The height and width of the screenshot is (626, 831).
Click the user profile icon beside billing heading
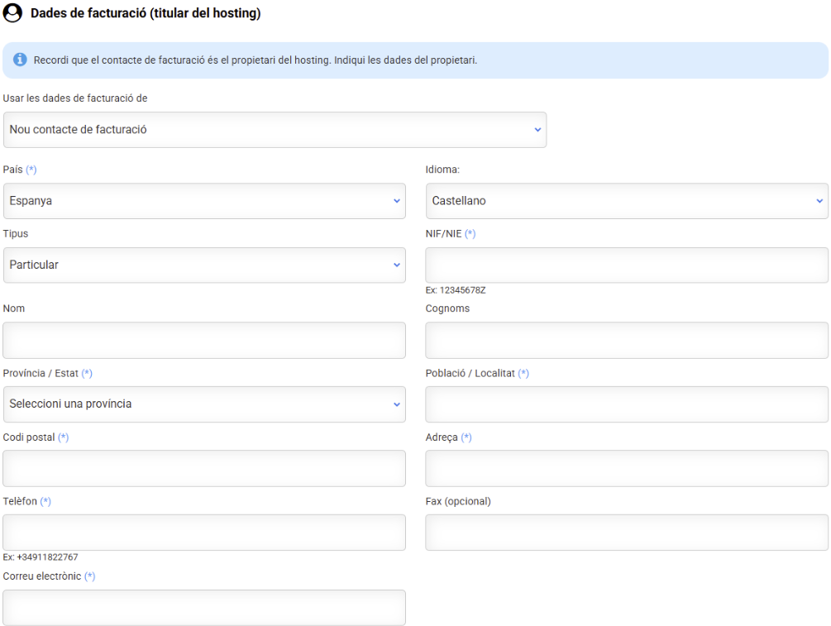[x=13, y=14]
